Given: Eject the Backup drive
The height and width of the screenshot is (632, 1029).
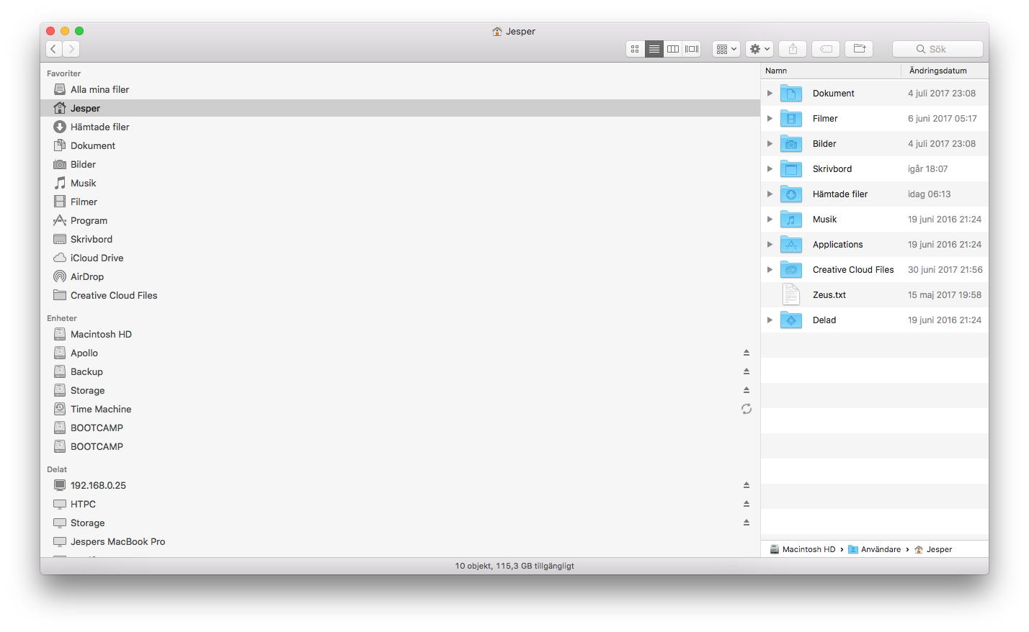Looking at the screenshot, I should pos(747,371).
